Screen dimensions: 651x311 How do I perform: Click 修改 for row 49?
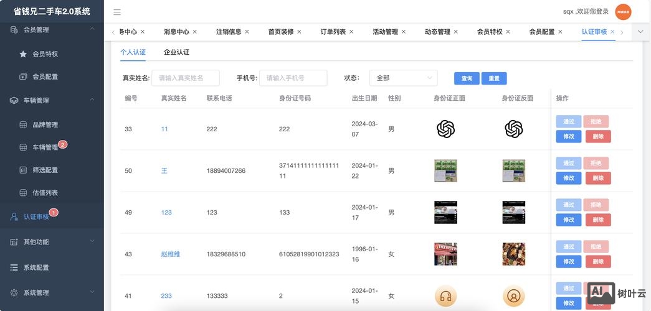click(x=569, y=220)
